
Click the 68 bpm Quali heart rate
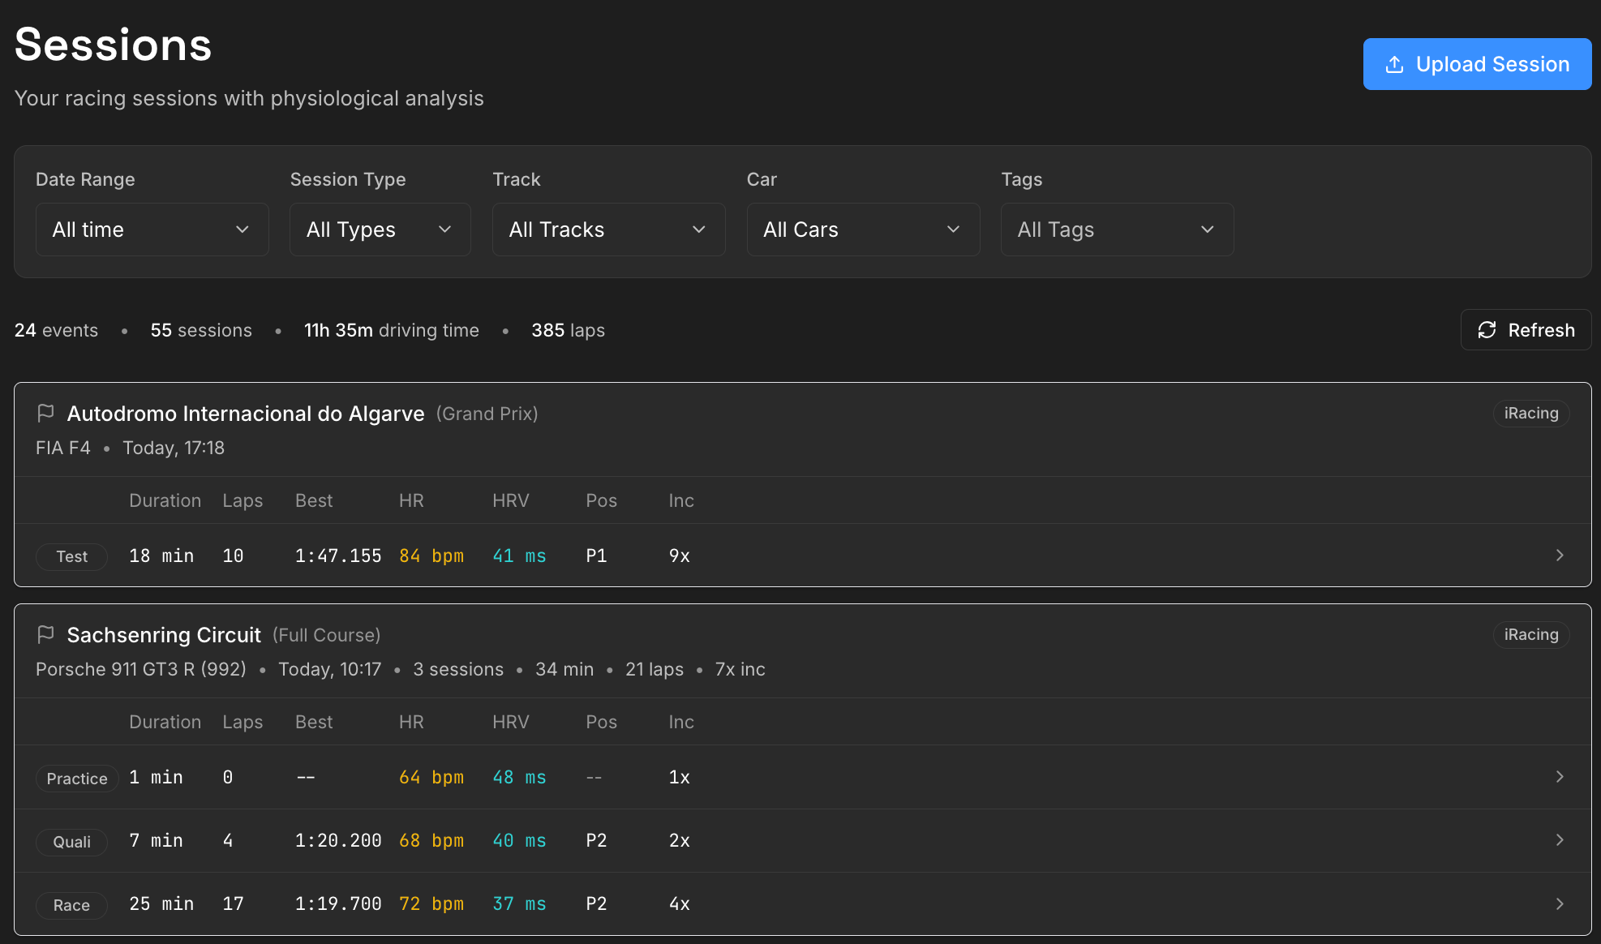431,840
